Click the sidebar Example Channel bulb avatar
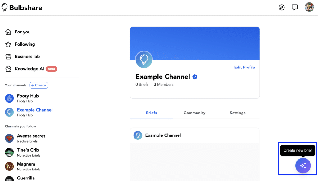 click(9, 112)
